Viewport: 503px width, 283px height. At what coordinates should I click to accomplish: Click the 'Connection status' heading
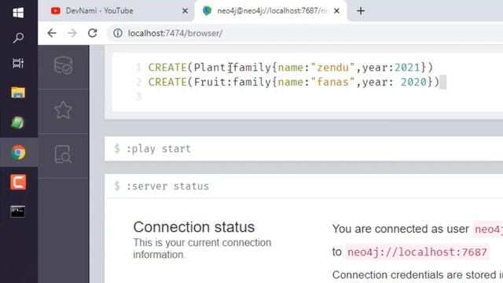(x=194, y=227)
